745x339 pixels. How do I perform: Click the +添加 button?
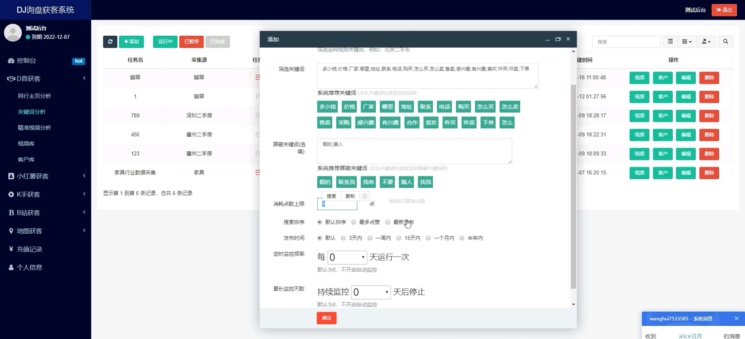[131, 42]
